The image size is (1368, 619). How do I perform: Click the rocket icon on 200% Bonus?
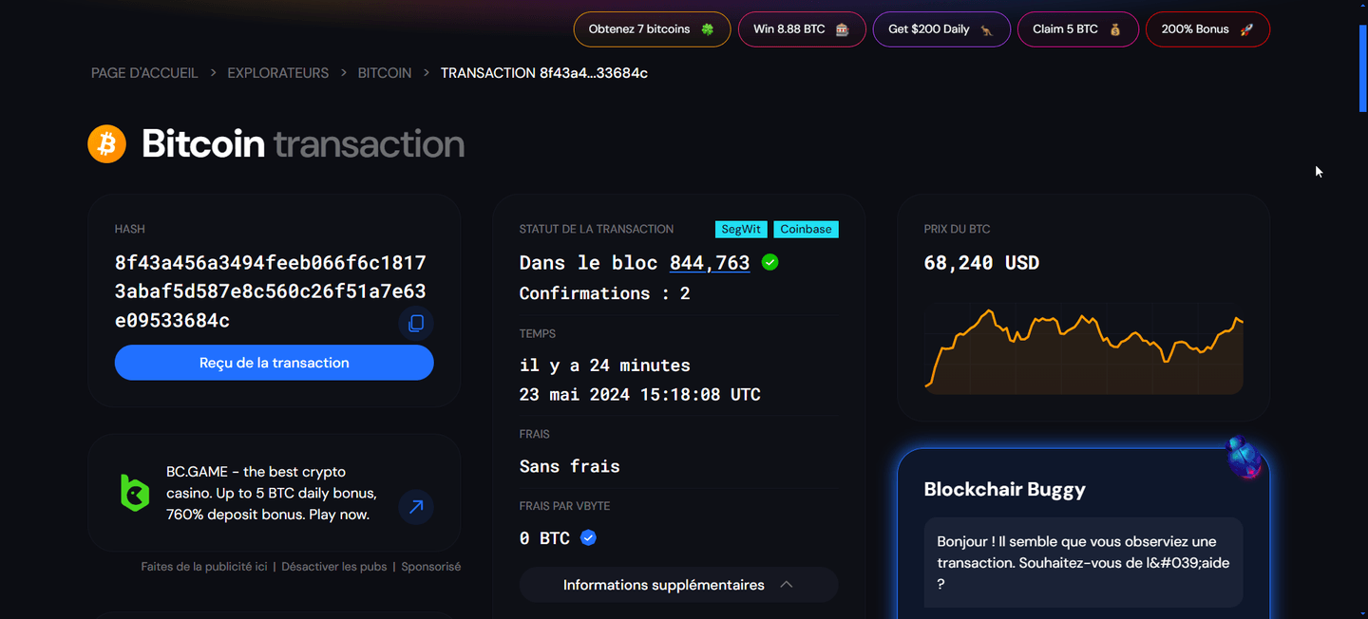(1245, 29)
